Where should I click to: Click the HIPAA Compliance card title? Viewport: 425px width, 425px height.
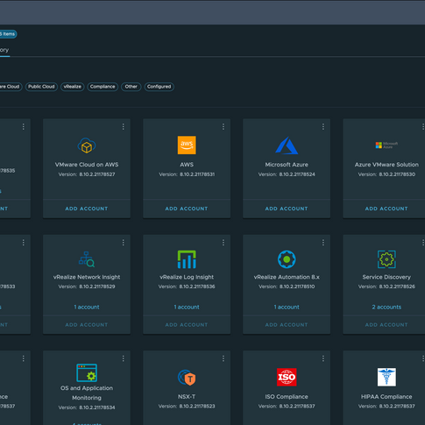(386, 397)
